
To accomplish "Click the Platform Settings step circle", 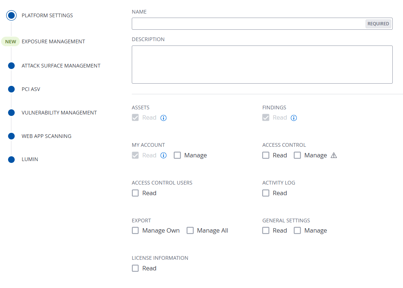I will tap(11, 15).
